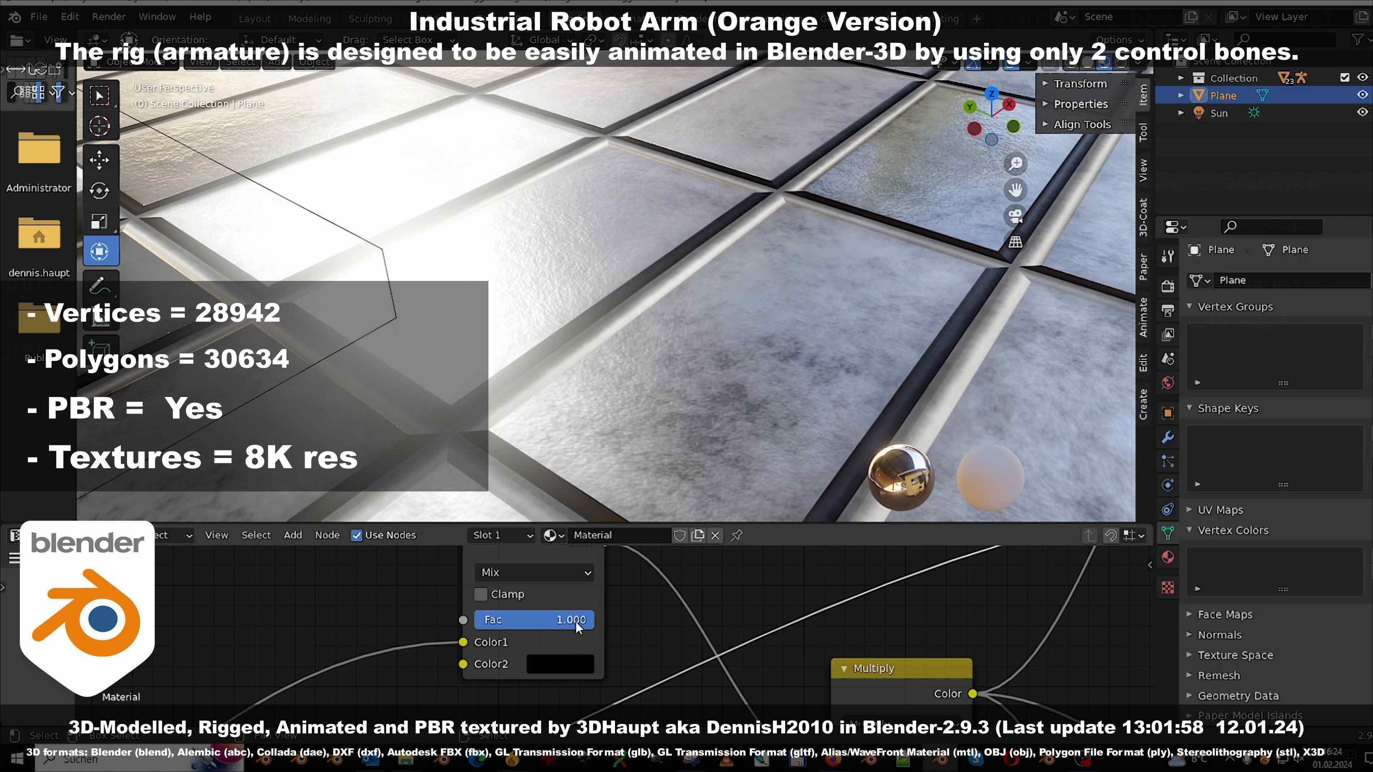Open the node editor Node menu
This screenshot has height=772, width=1373.
[327, 535]
